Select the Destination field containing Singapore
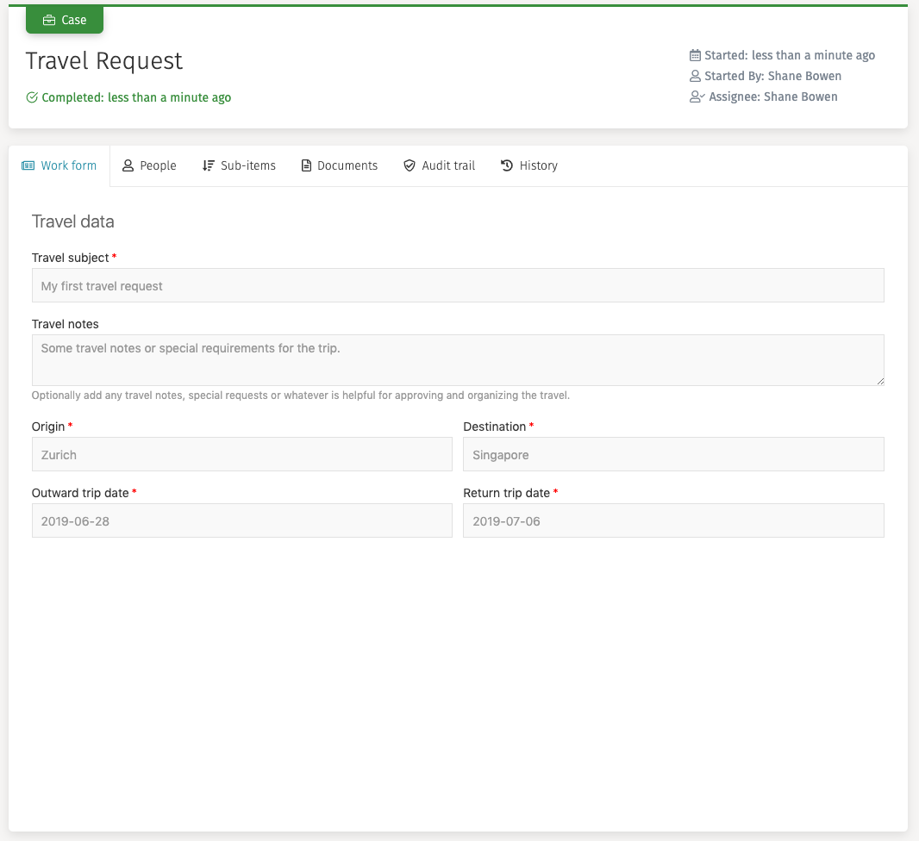Screen dimensions: 919x841 [672, 454]
